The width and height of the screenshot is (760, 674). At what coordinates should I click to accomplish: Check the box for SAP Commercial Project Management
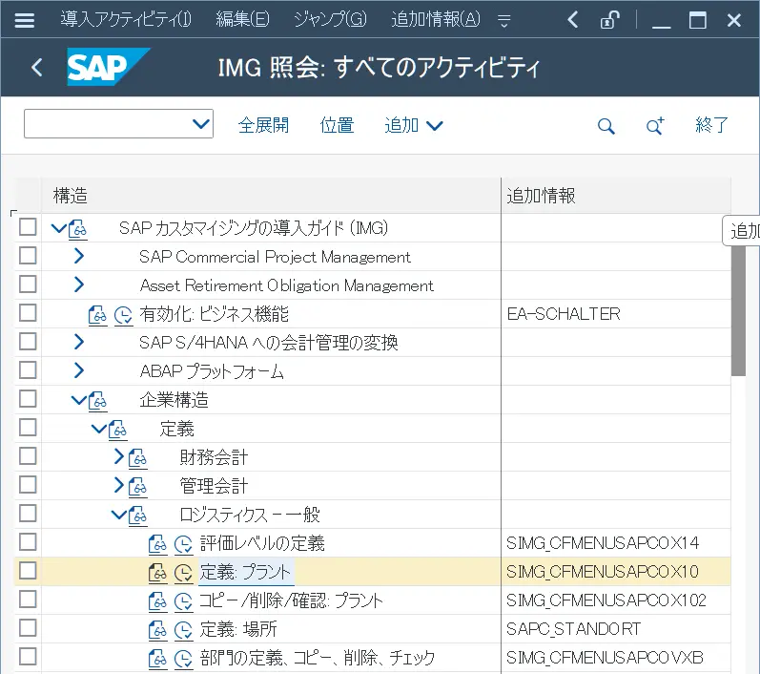coord(28,255)
